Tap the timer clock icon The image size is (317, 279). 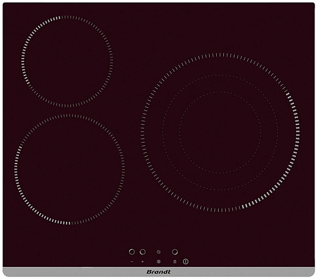[158, 252]
